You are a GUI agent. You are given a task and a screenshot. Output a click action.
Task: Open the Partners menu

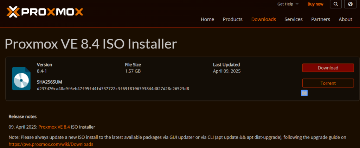(x=320, y=19)
